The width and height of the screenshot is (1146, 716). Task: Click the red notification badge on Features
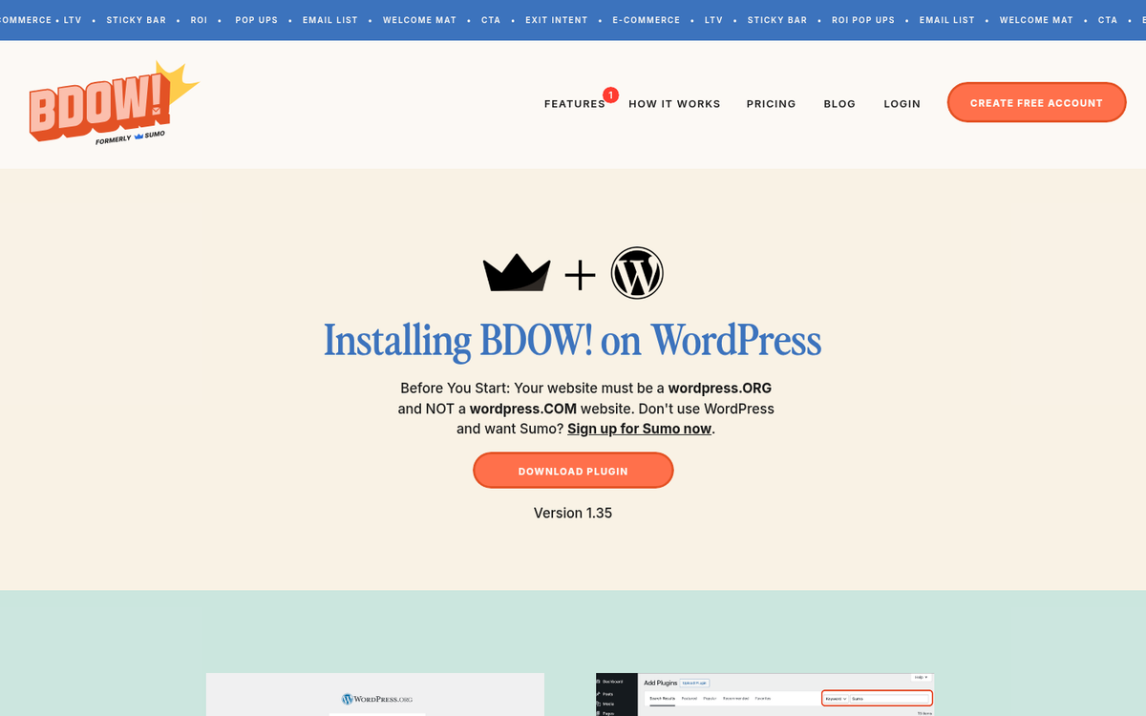tap(610, 95)
